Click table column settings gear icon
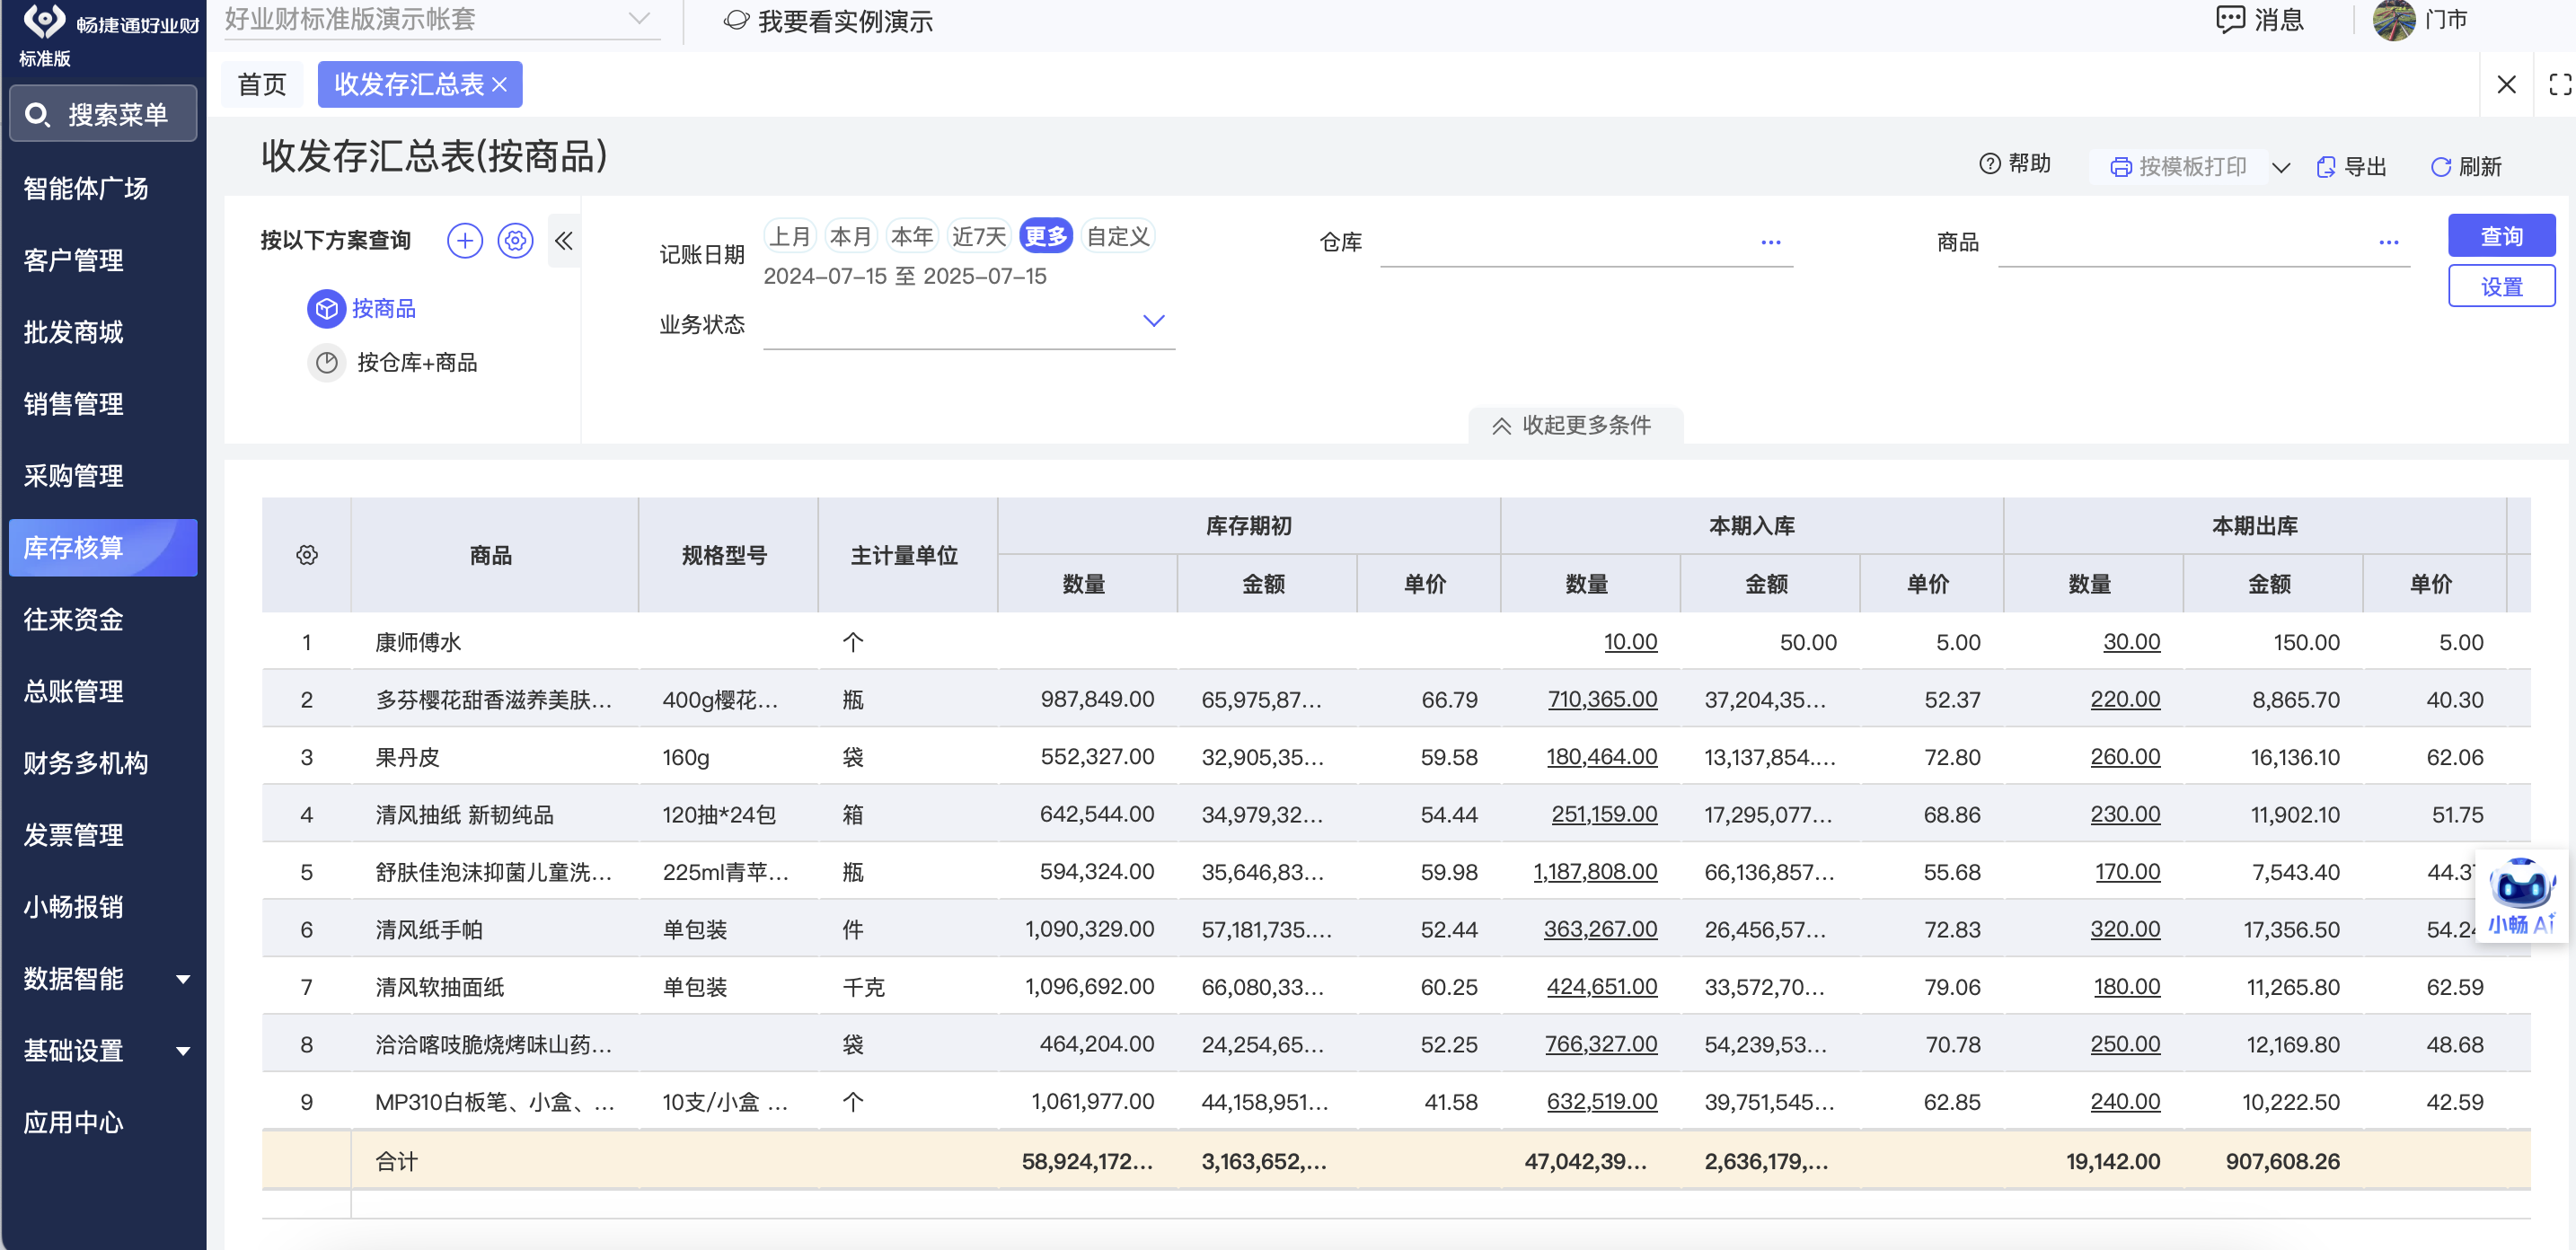This screenshot has height=1250, width=2576. pos(307,555)
